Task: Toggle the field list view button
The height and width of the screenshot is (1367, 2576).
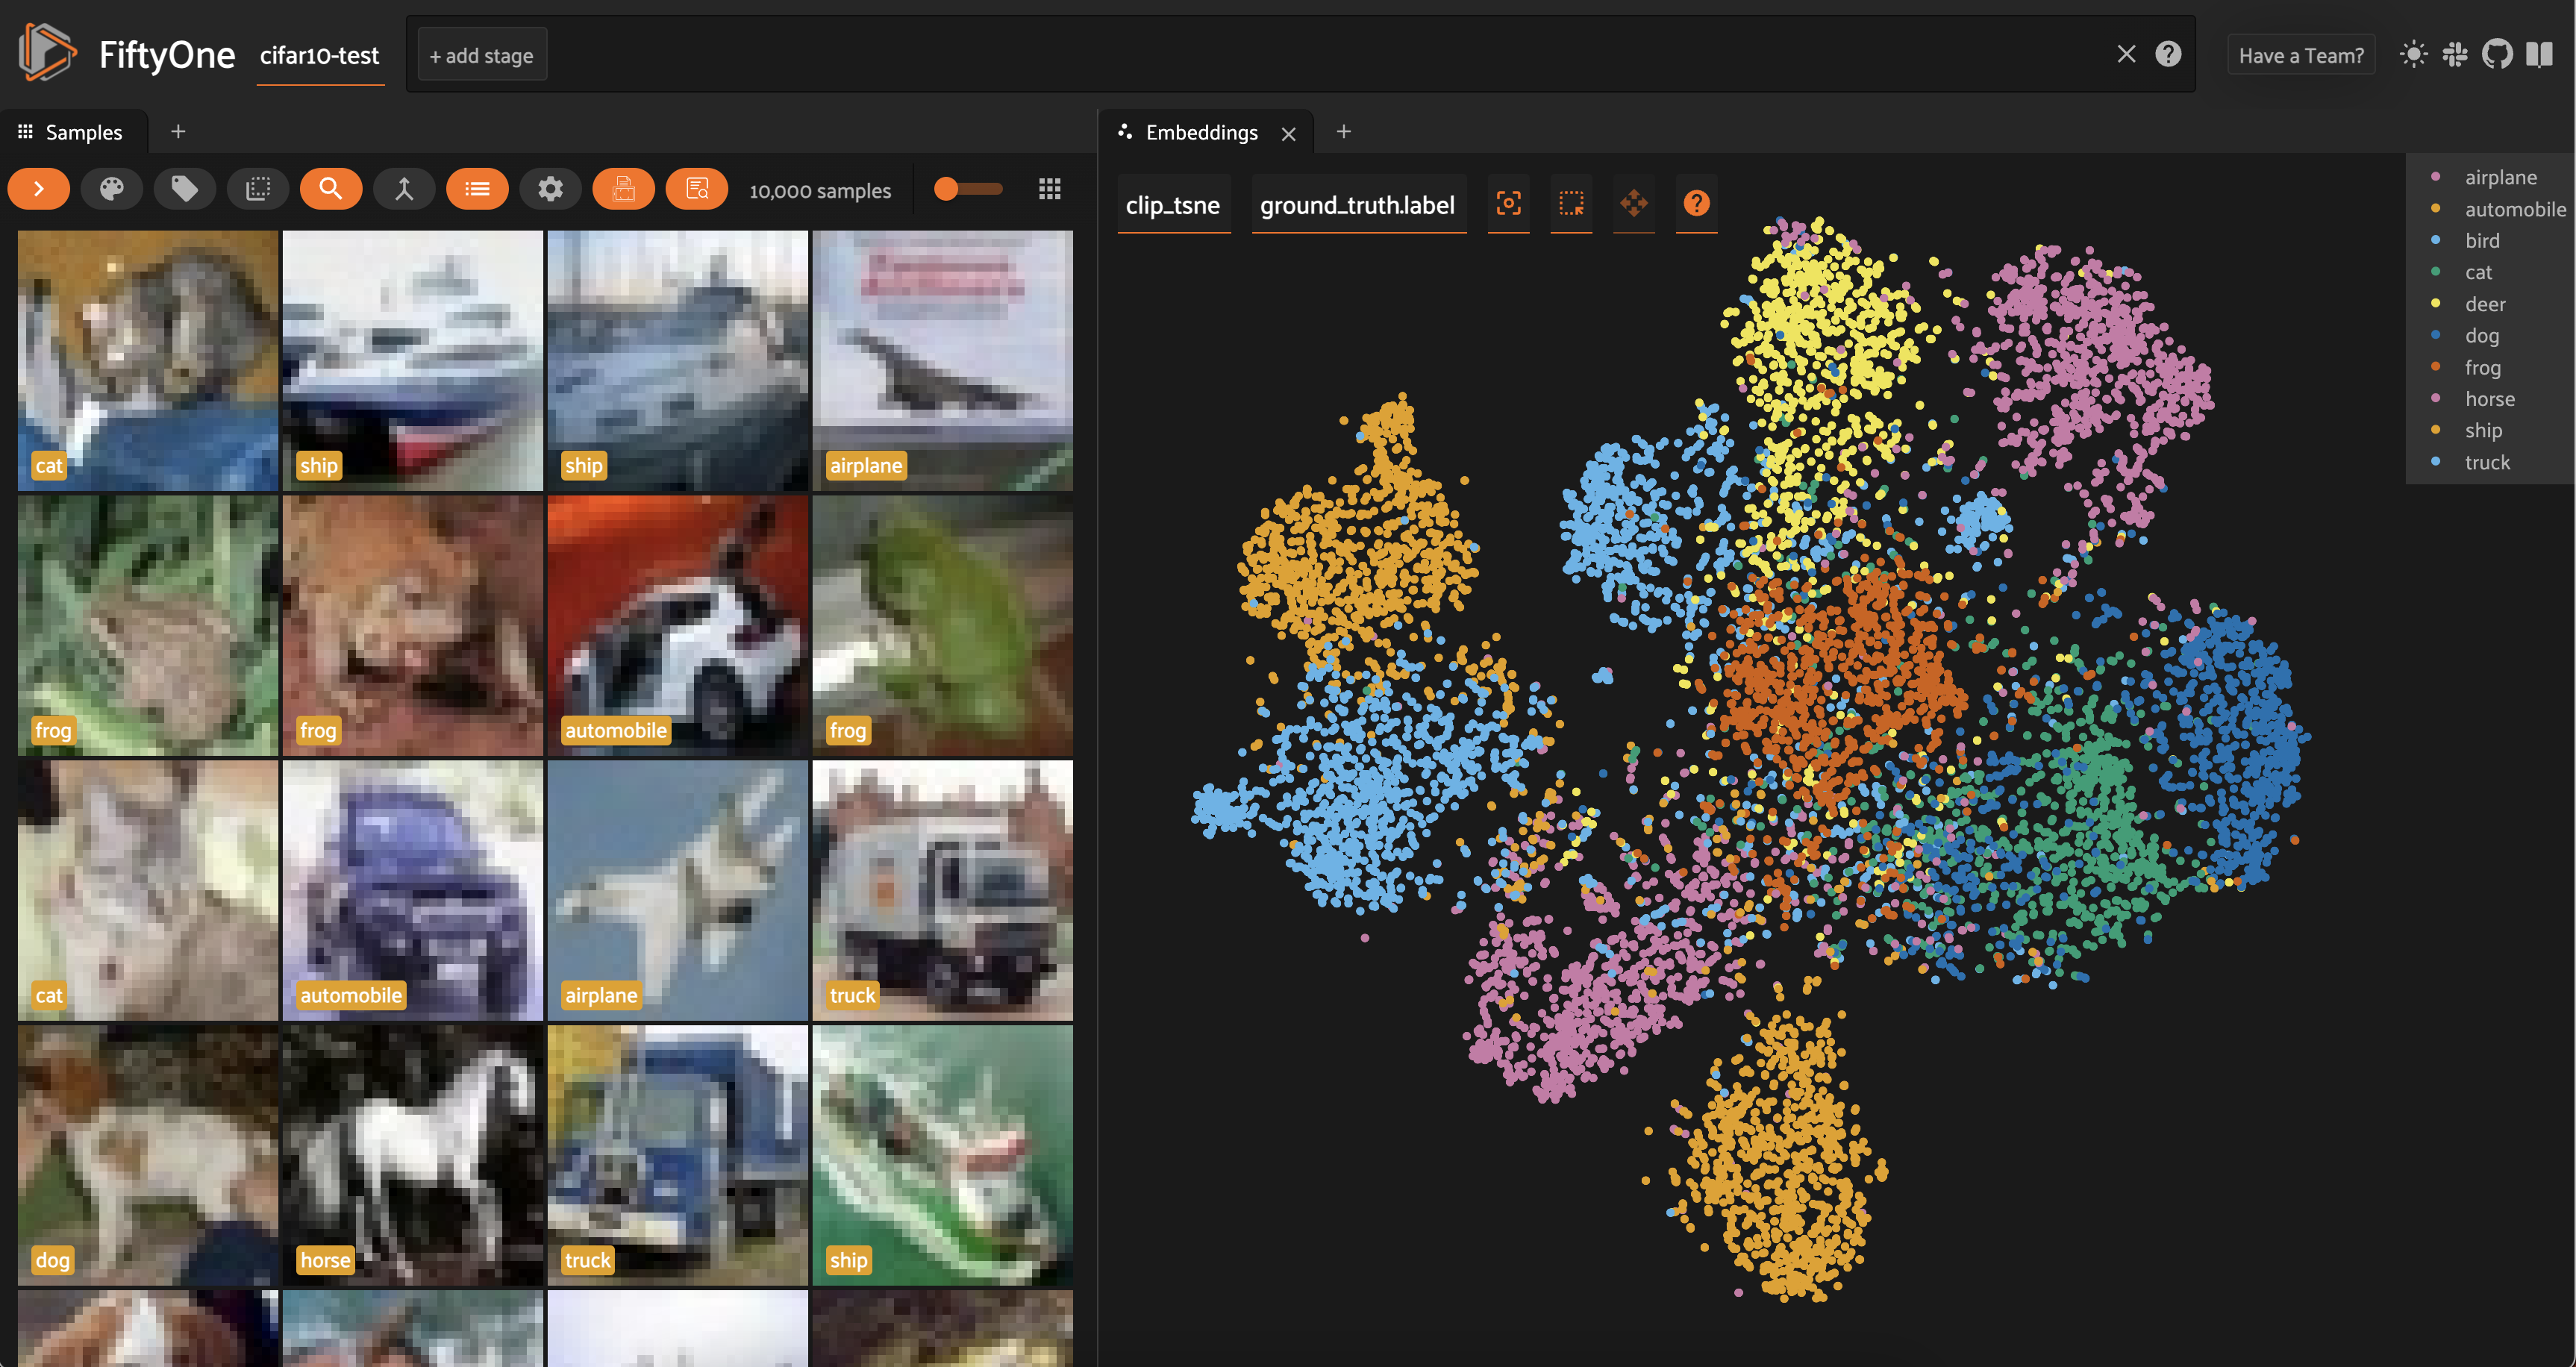Action: (x=477, y=189)
